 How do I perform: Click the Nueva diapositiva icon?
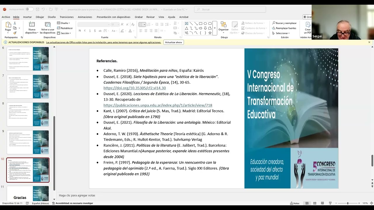[32, 24]
